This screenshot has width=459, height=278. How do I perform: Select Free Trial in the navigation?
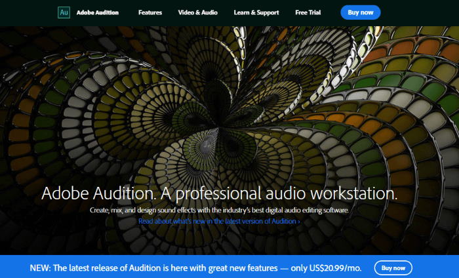[x=308, y=12]
